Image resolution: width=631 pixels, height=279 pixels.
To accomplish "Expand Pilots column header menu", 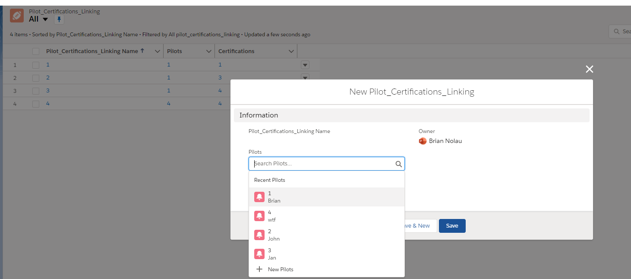I will (x=209, y=51).
